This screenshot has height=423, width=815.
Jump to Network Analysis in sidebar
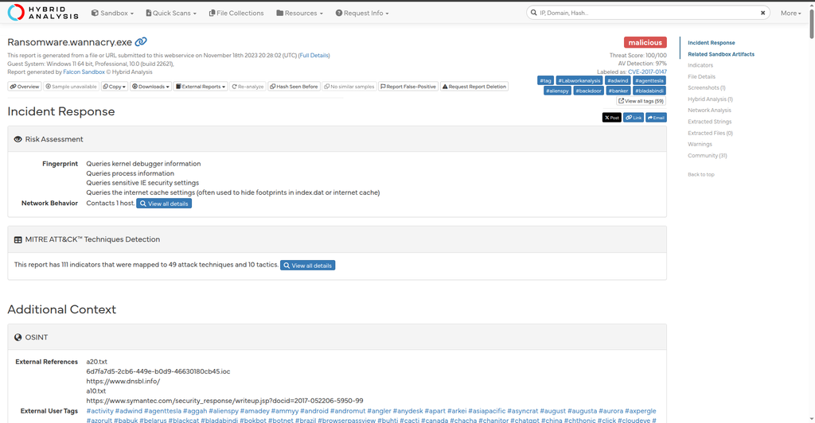(x=709, y=110)
